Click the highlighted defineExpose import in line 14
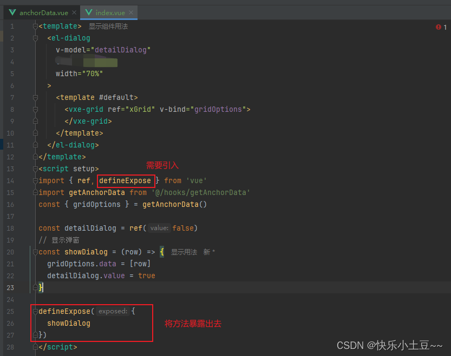This screenshot has width=451, height=356. pos(126,180)
